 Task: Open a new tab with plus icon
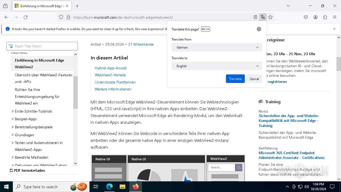pos(77,6)
